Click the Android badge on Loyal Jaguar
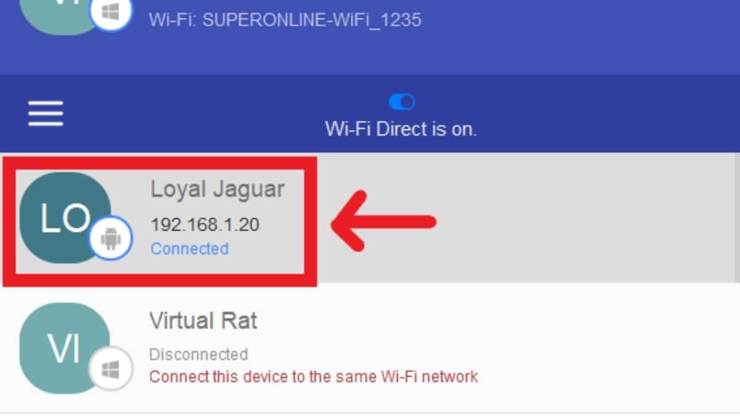 (110, 237)
